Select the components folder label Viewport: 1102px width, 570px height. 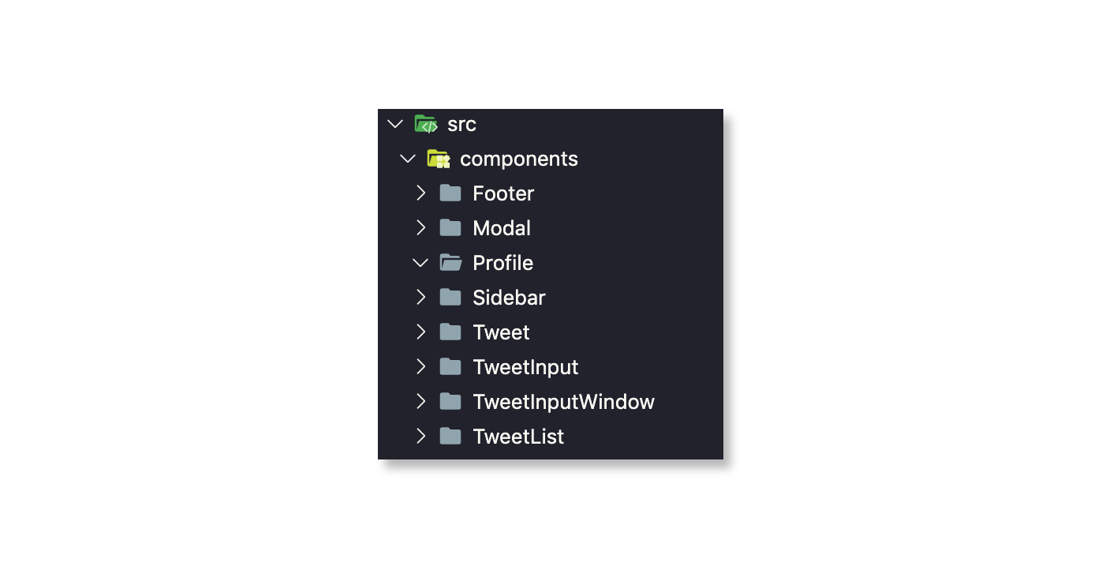click(518, 159)
